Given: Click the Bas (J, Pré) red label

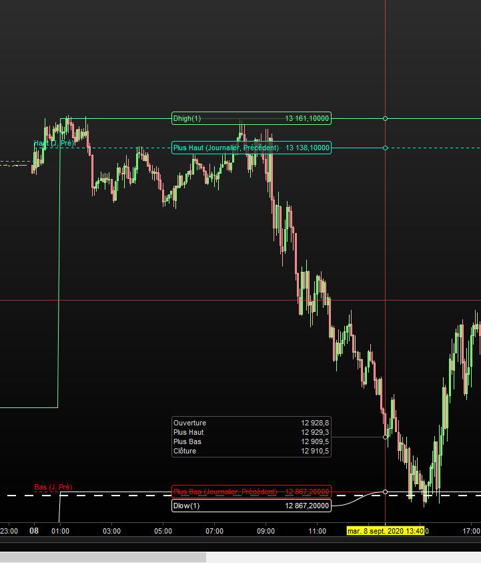Looking at the screenshot, I should [53, 488].
